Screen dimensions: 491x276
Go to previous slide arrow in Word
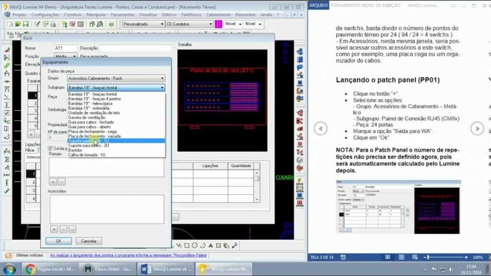pyautogui.click(x=321, y=128)
